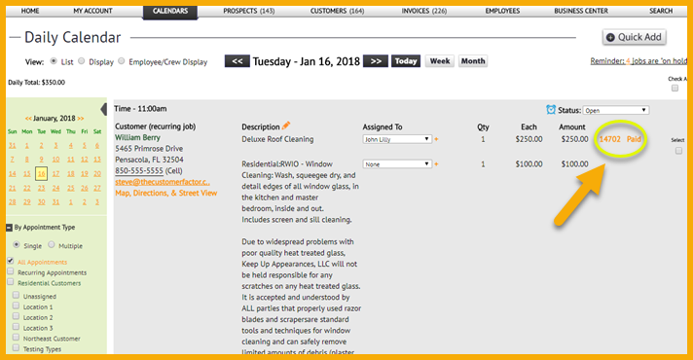Check the Location 3 checkbox
The image size is (693, 360).
(x=16, y=327)
